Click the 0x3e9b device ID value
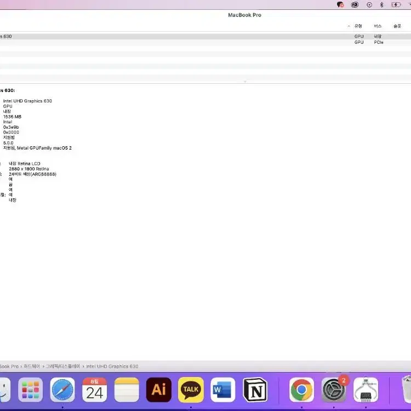 pyautogui.click(x=11, y=127)
